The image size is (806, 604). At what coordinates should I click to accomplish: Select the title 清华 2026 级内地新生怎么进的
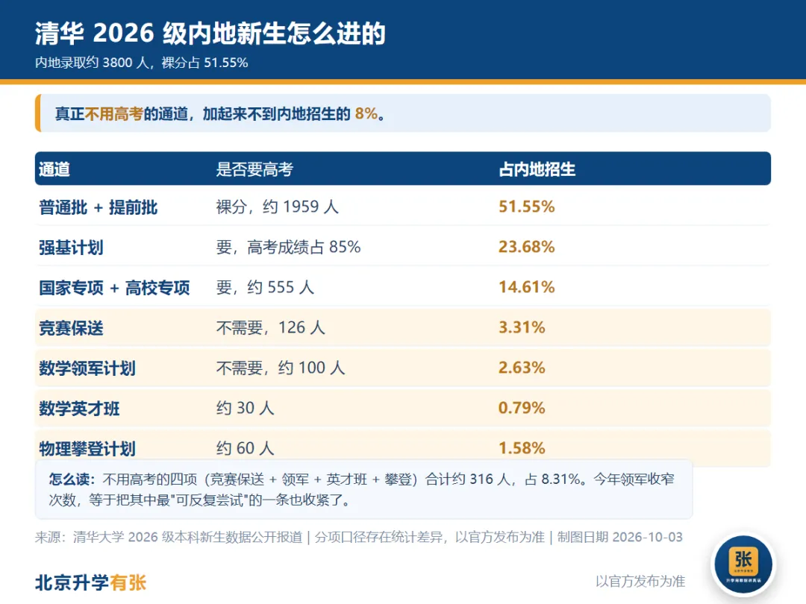[210, 33]
